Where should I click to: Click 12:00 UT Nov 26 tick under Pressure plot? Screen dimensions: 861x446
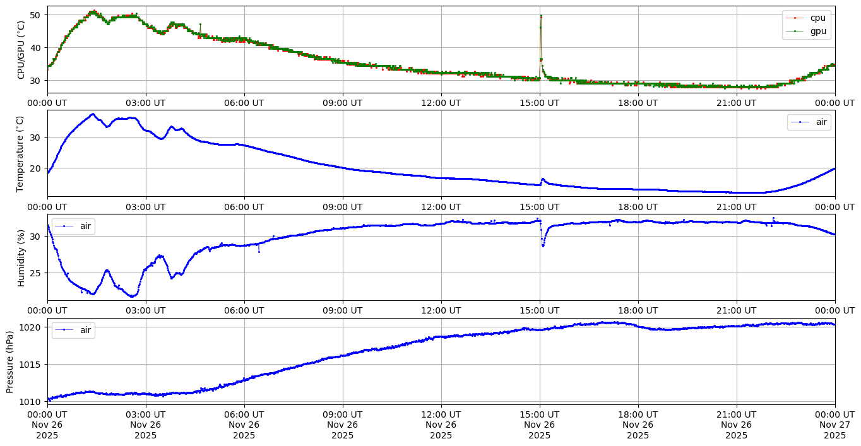(x=441, y=425)
